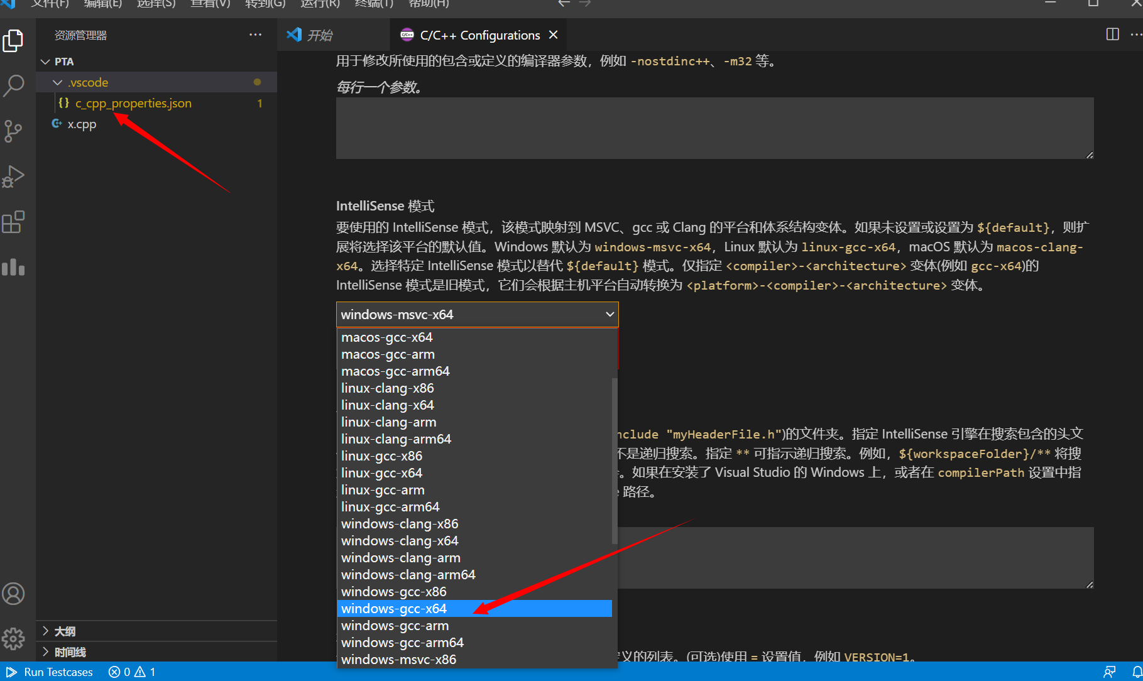
Task: Open the 运行(R) menu
Action: (320, 4)
